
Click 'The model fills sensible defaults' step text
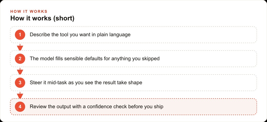(94, 59)
